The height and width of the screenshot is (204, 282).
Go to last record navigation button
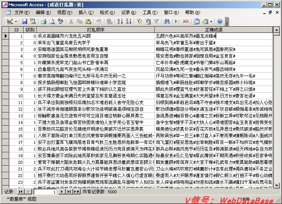[x=69, y=191]
